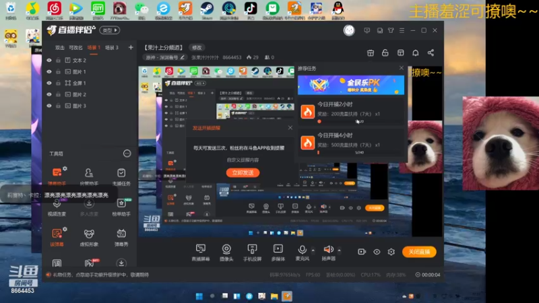Hide the 图片 3 layer
Viewport: 539px width, 303px height.
(49, 106)
